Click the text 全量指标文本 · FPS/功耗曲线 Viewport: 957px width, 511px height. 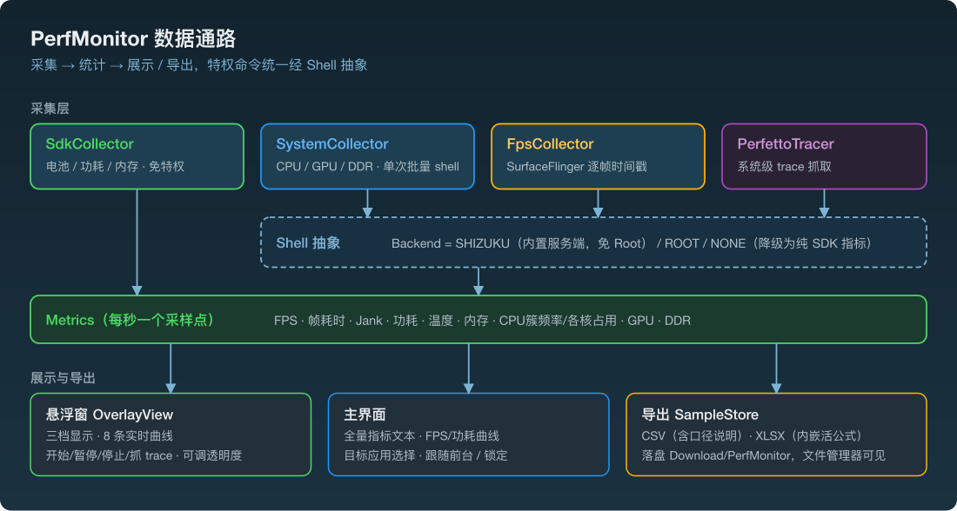421,436
